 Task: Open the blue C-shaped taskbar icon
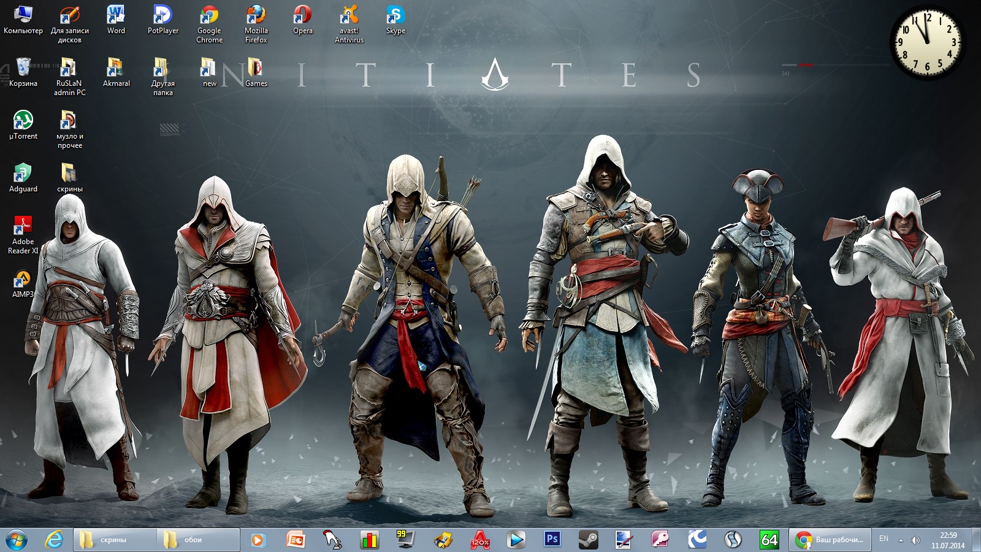click(x=697, y=540)
